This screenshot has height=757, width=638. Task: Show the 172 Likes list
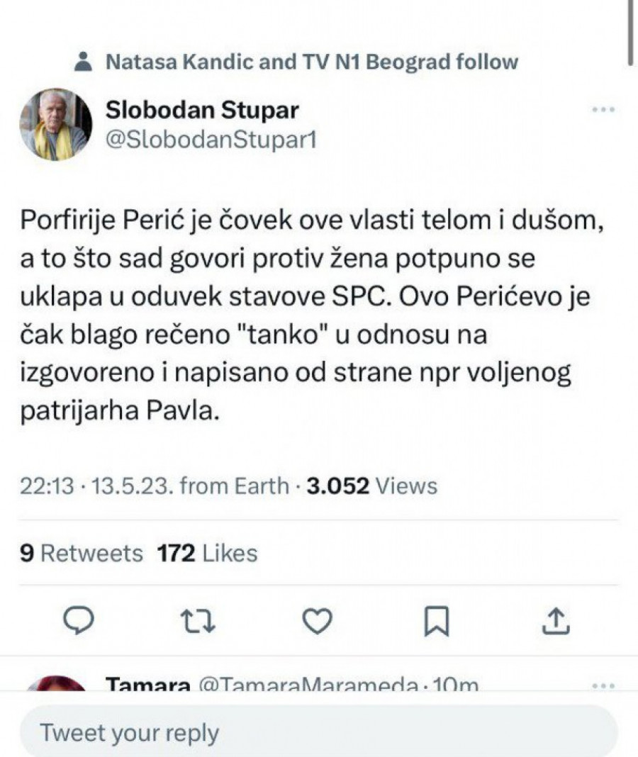207,553
